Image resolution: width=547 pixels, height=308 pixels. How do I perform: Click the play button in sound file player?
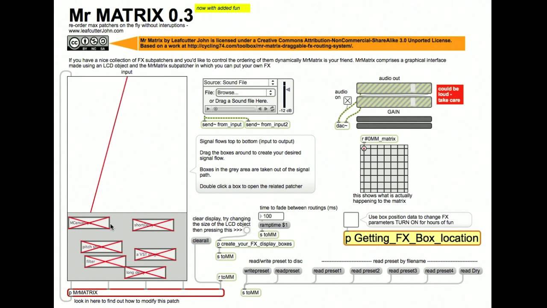[x=209, y=109]
